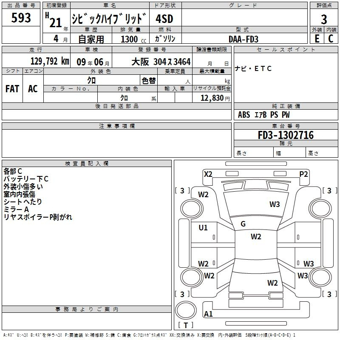Click the [T] spare tire marker

pos(186,325)
